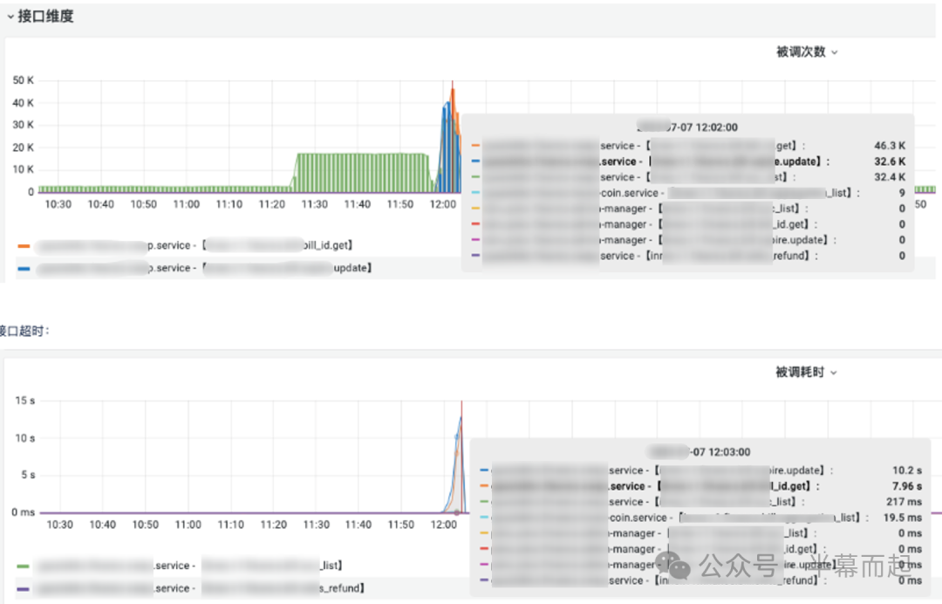Click the 11:00 tick on the 被调耗时 chart
The width and height of the screenshot is (942, 604).
(x=188, y=525)
